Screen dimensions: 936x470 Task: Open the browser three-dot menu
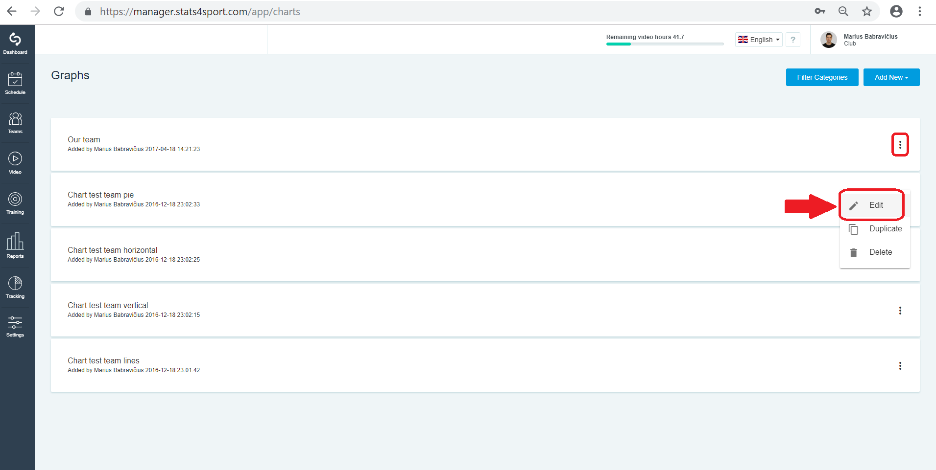(920, 11)
